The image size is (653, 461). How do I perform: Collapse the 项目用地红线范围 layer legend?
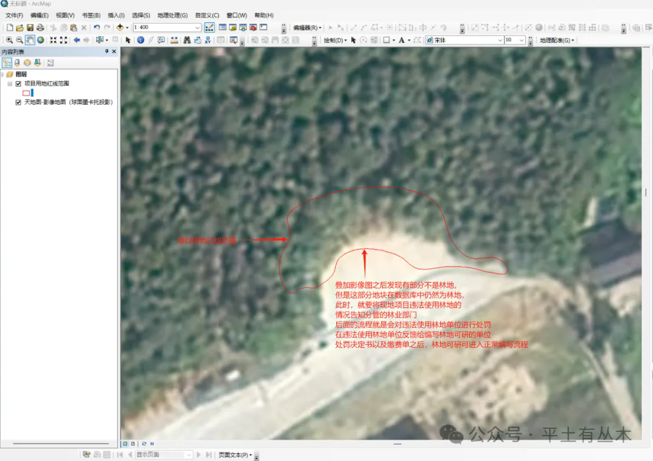[x=10, y=83]
